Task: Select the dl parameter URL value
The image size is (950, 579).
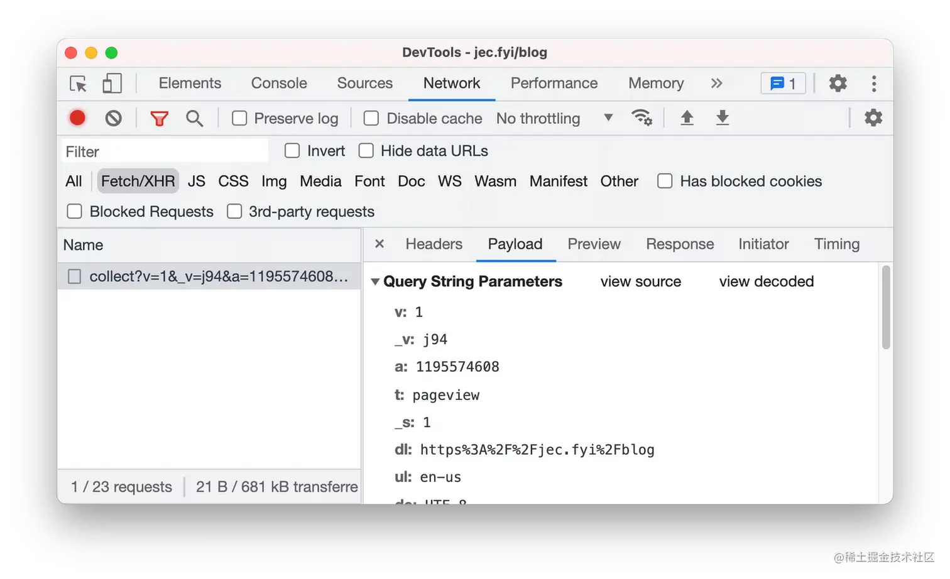Action: click(537, 450)
